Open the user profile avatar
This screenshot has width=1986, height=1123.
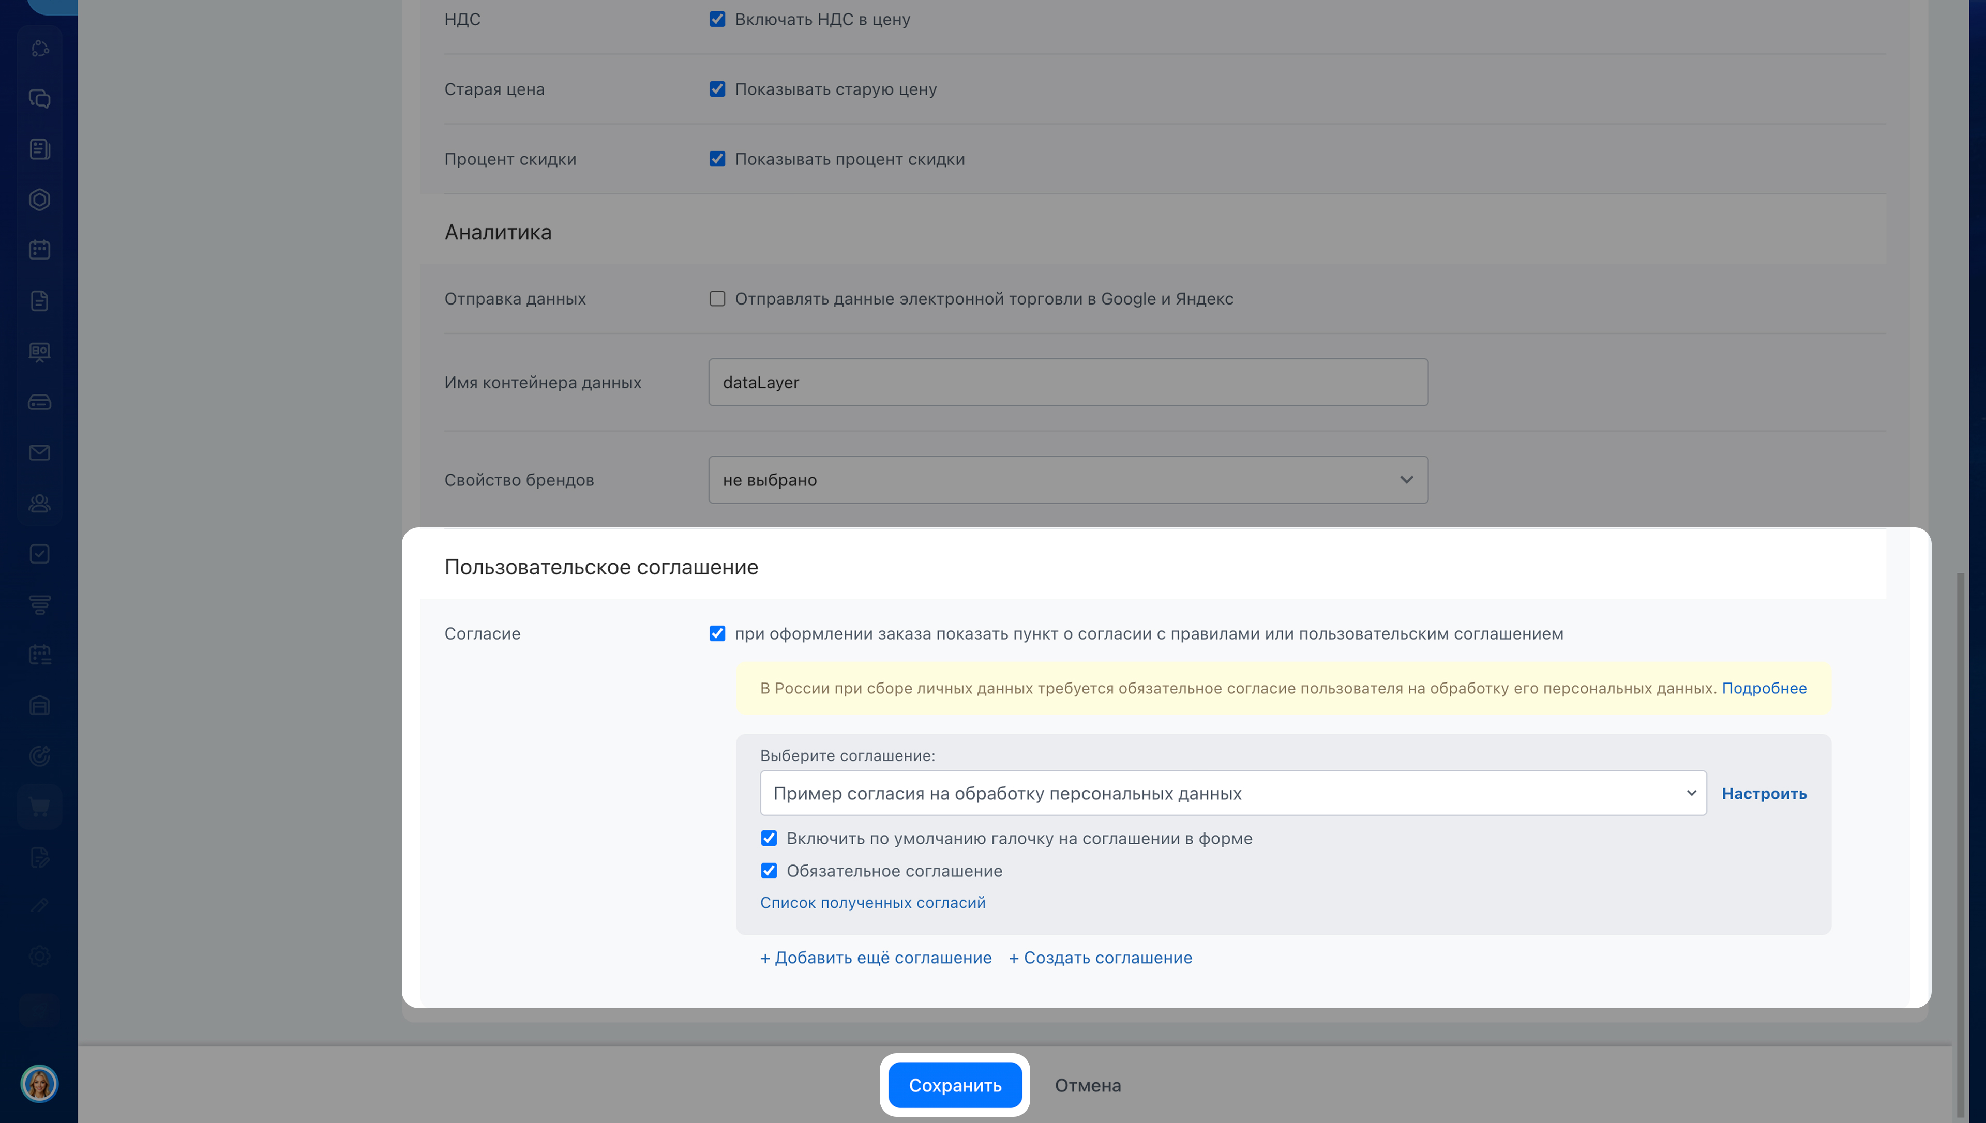[39, 1084]
